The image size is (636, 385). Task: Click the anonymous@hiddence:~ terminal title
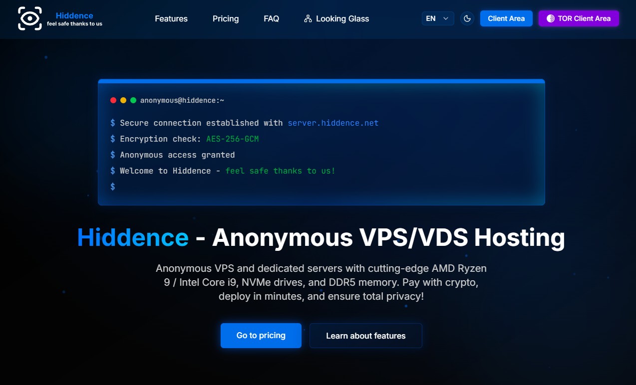tap(182, 100)
